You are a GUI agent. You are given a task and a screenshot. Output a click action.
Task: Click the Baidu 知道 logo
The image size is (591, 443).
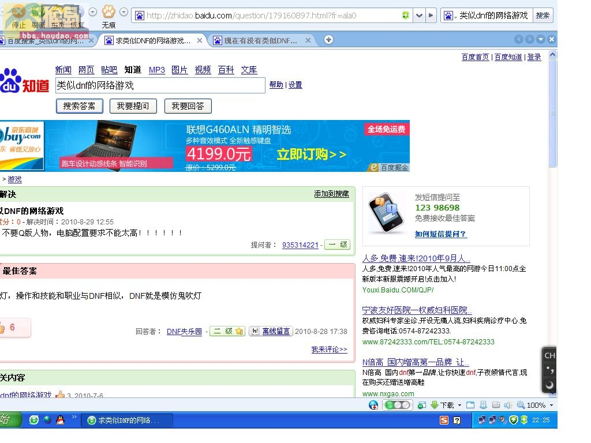24,81
